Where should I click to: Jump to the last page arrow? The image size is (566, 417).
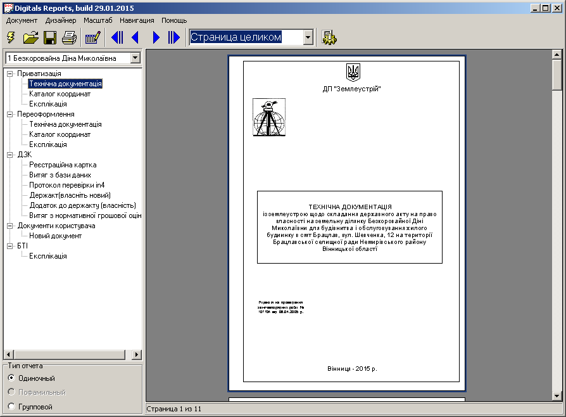(174, 37)
